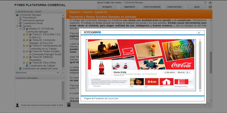Toggle the Tema 03 checkbox
The width and height of the screenshot is (227, 113).
click(x=30, y=46)
